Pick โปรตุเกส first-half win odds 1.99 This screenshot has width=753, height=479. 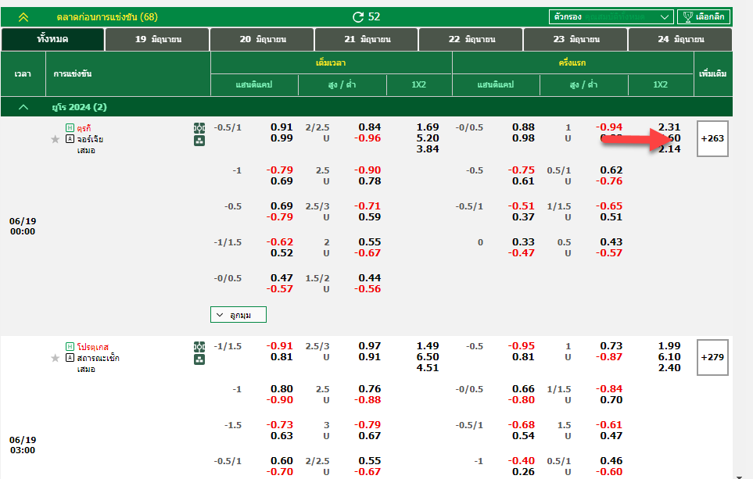tap(669, 346)
